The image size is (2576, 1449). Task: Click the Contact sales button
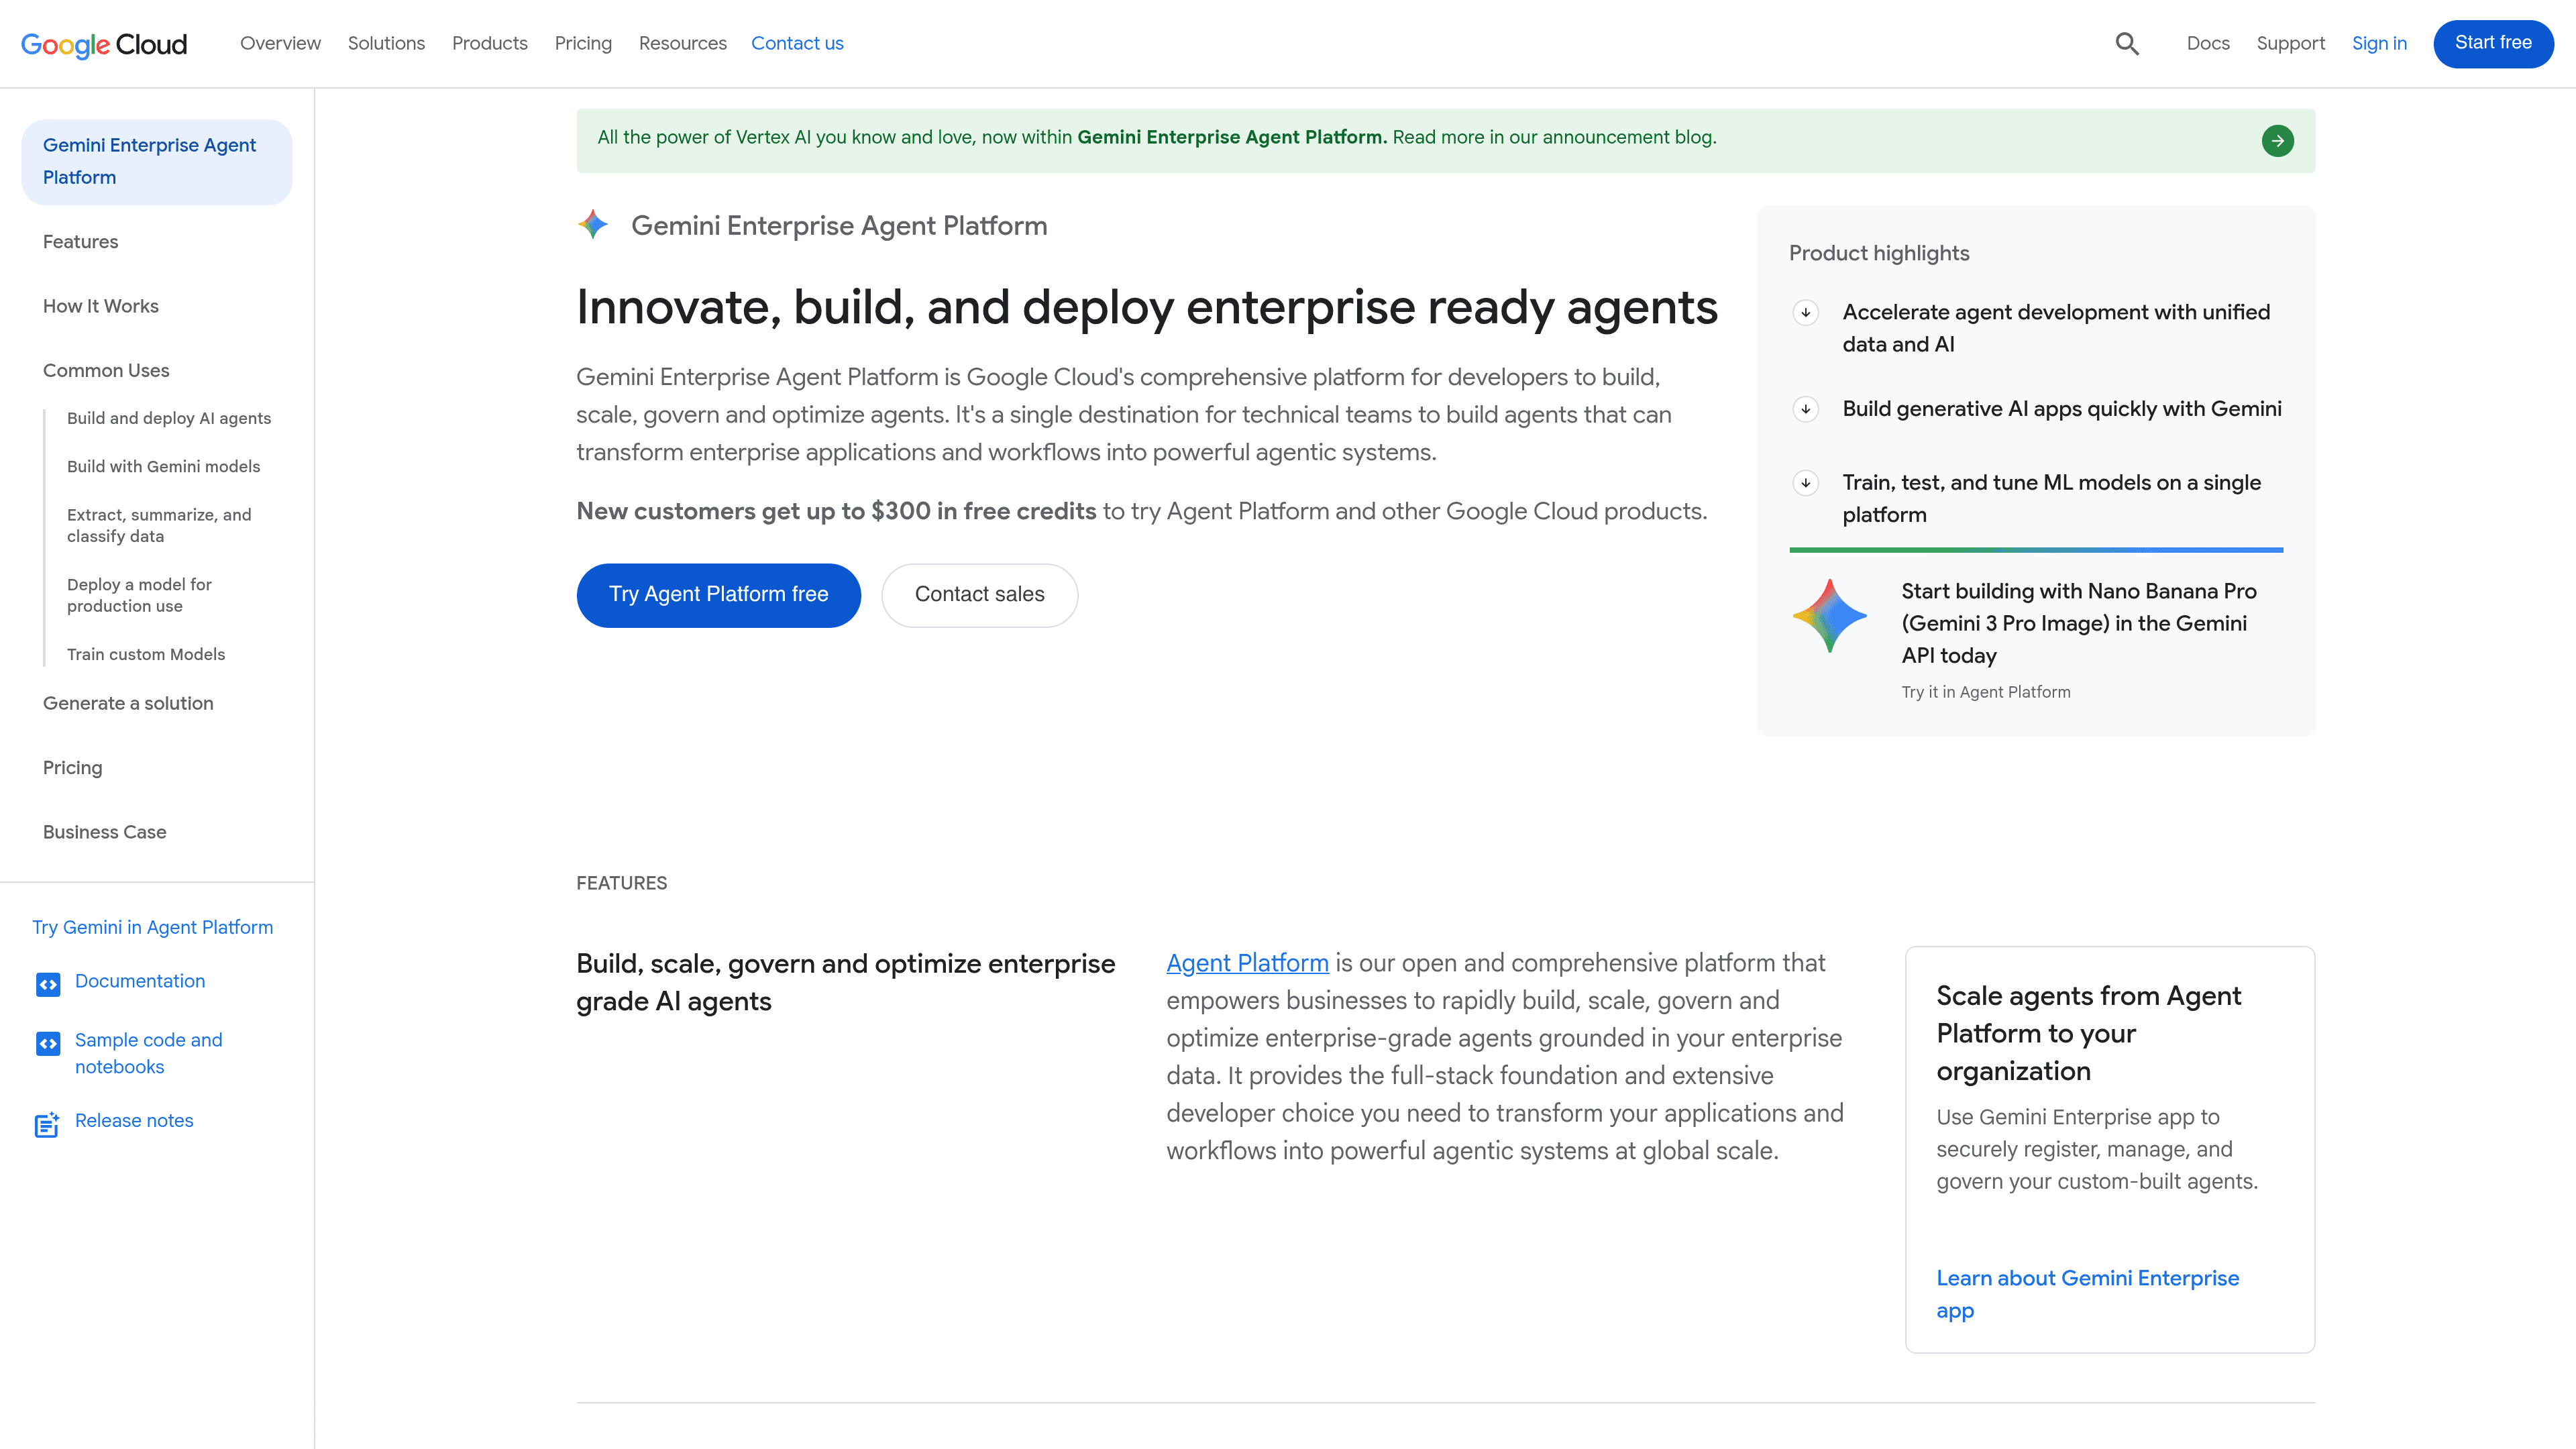click(x=979, y=595)
